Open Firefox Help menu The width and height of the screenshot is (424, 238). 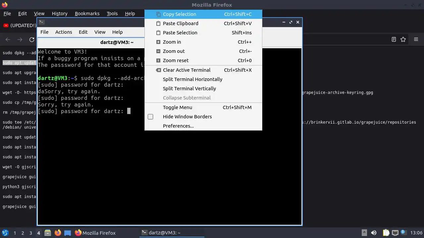(x=130, y=14)
